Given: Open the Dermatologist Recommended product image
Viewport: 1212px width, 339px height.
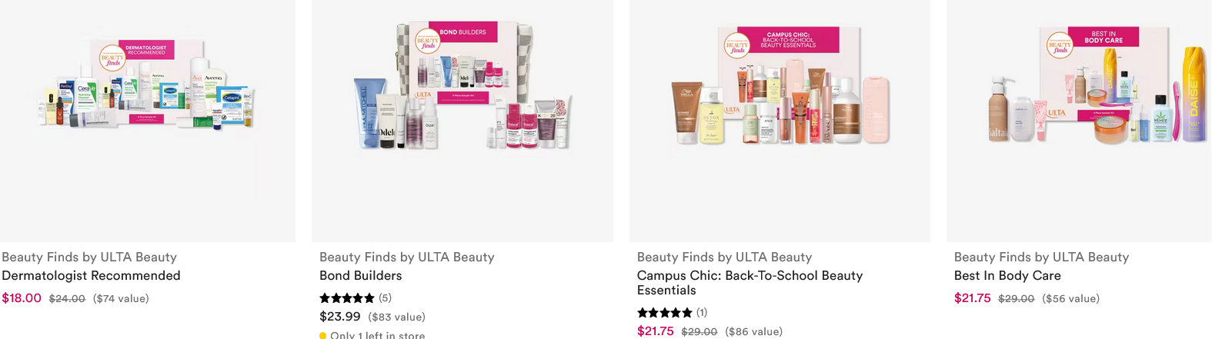Looking at the screenshot, I should (x=147, y=121).
